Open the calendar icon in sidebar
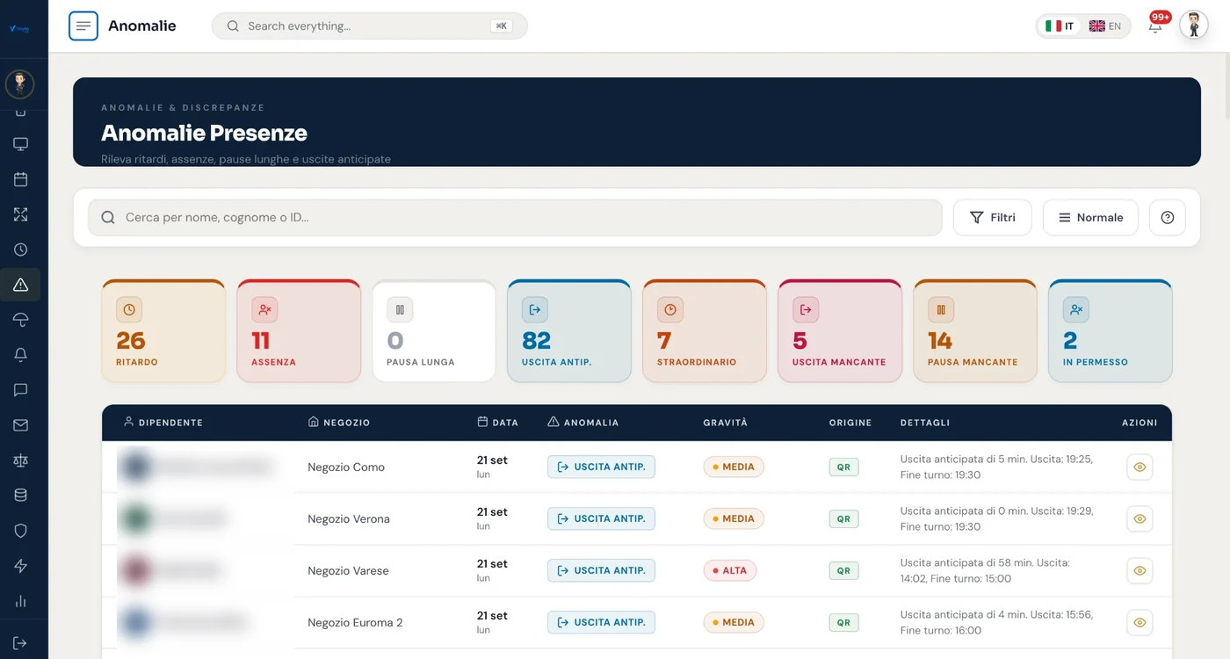The width and height of the screenshot is (1230, 659). pyautogui.click(x=20, y=179)
